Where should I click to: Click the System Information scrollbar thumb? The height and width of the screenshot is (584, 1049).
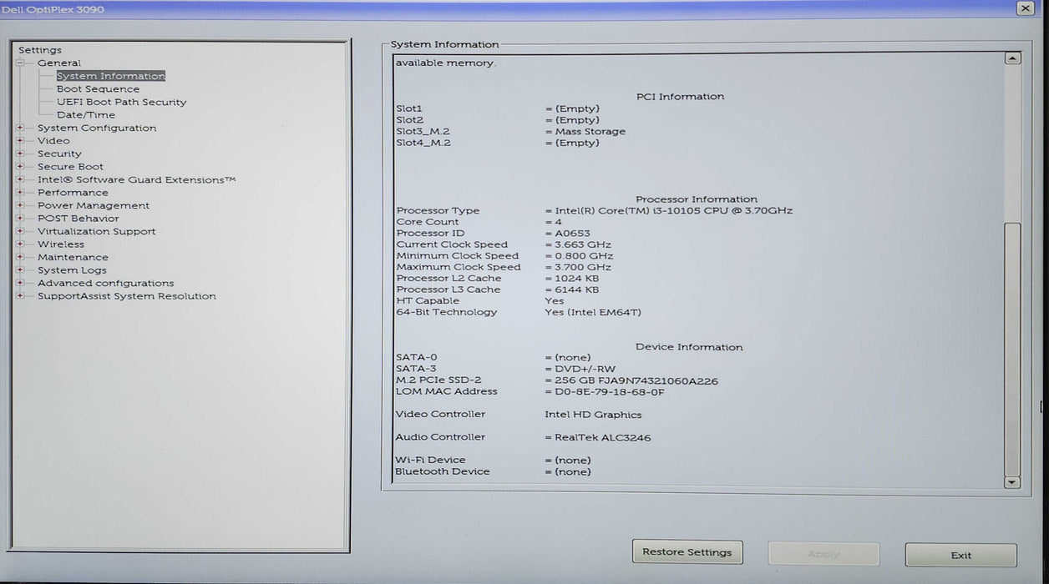pos(1012,349)
